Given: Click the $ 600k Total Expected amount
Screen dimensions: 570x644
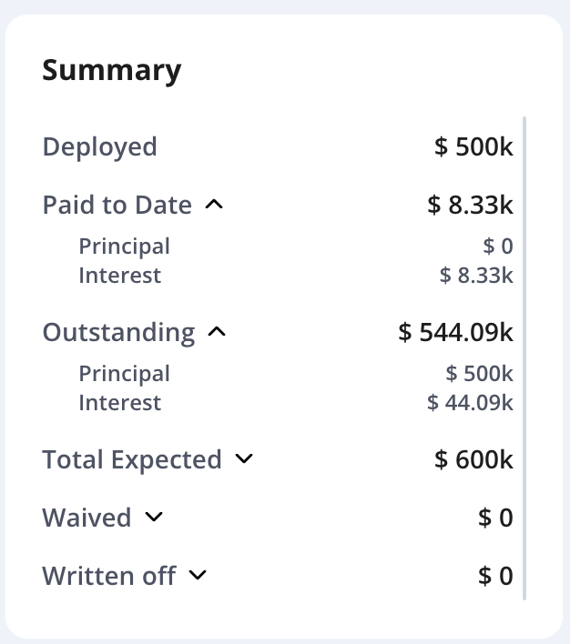Looking at the screenshot, I should pos(473,459).
